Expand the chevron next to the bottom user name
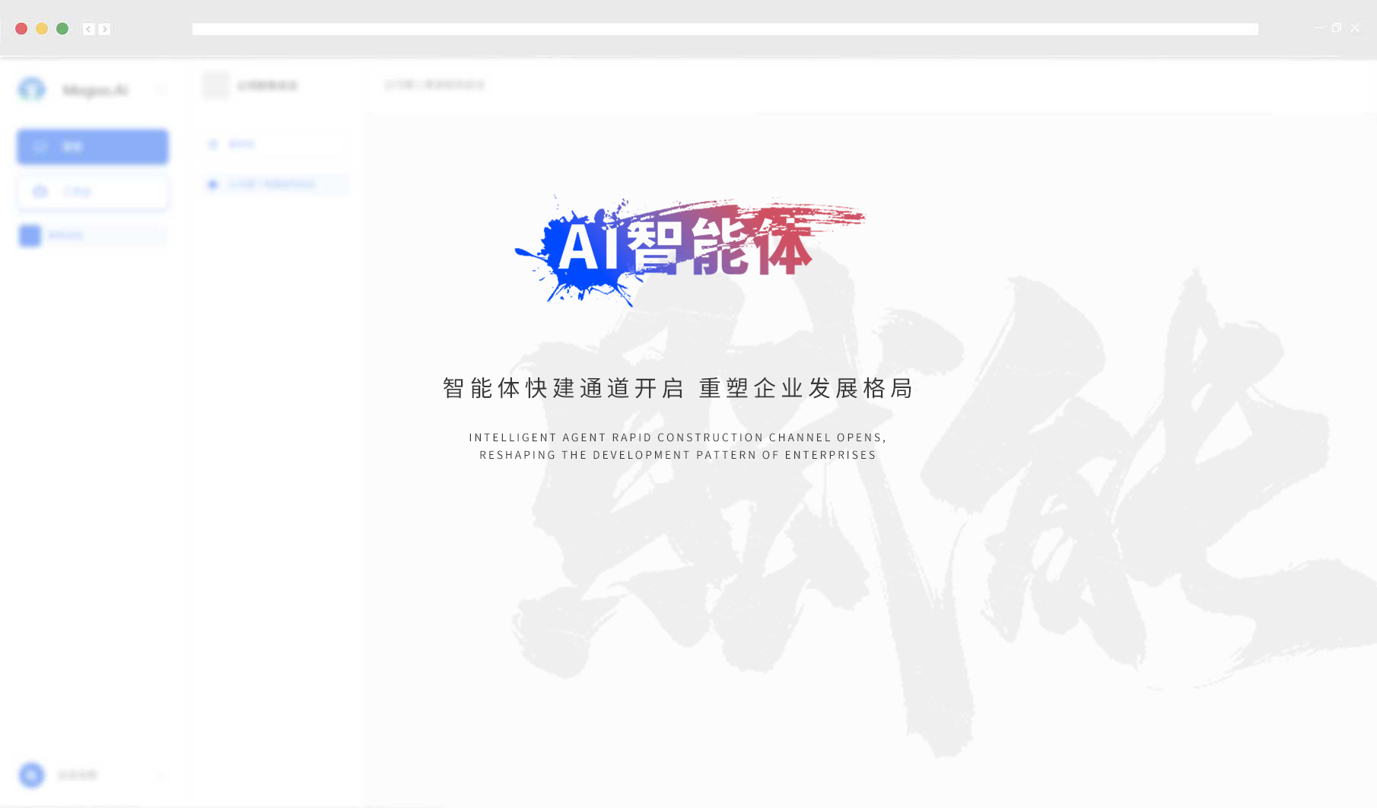Viewport: 1377px width, 808px height. pos(161,775)
